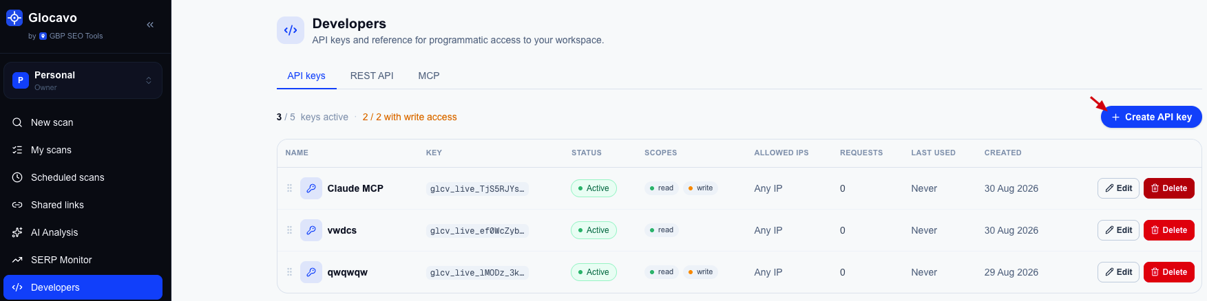Click the Glocavo logo icon

coord(14,18)
